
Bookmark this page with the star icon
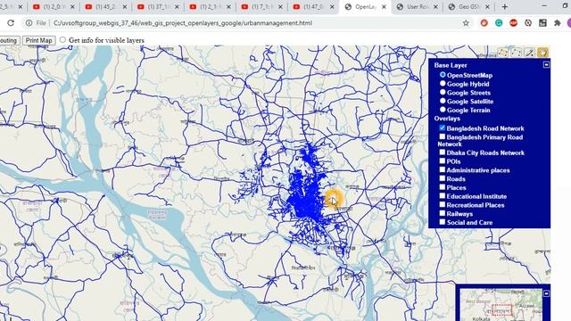pos(466,23)
